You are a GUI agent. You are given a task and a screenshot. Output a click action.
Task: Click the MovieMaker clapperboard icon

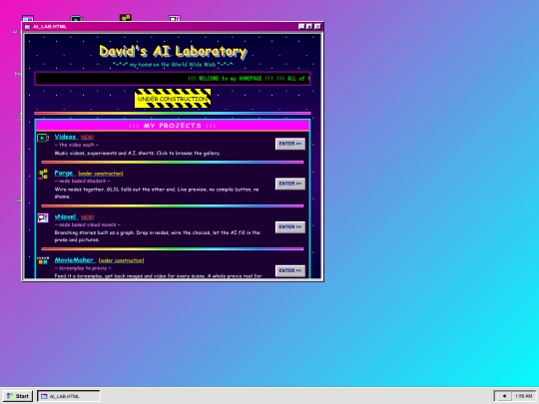coord(43,260)
